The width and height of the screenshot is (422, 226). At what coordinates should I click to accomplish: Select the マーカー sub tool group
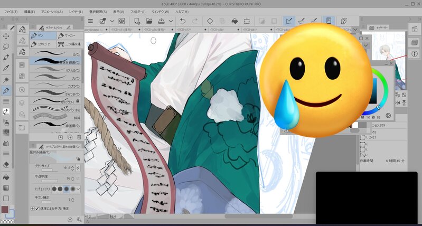[x=70, y=35]
